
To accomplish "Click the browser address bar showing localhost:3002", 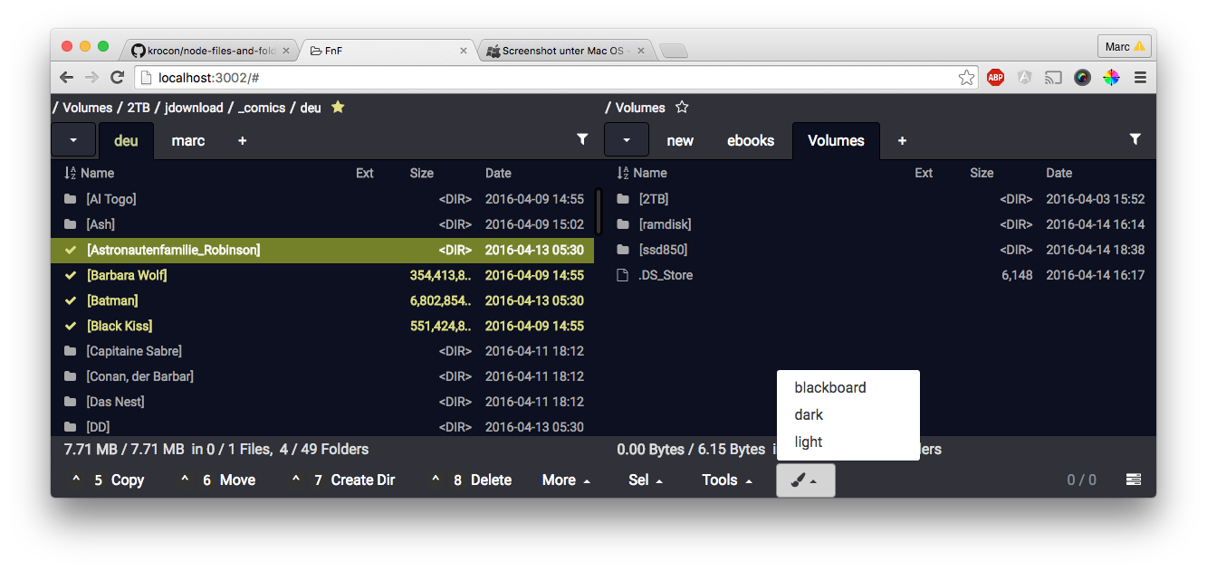I will pyautogui.click(x=543, y=78).
